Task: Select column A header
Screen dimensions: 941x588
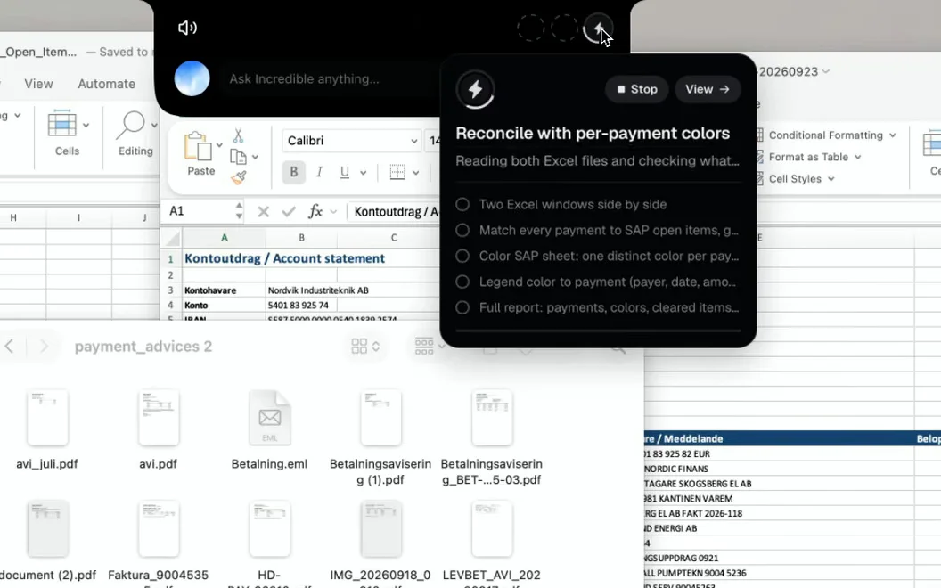Action: click(225, 238)
